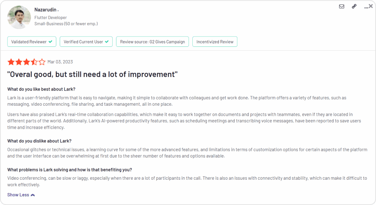
Task: Click the Validated Reviewer badge
Action: click(32, 42)
